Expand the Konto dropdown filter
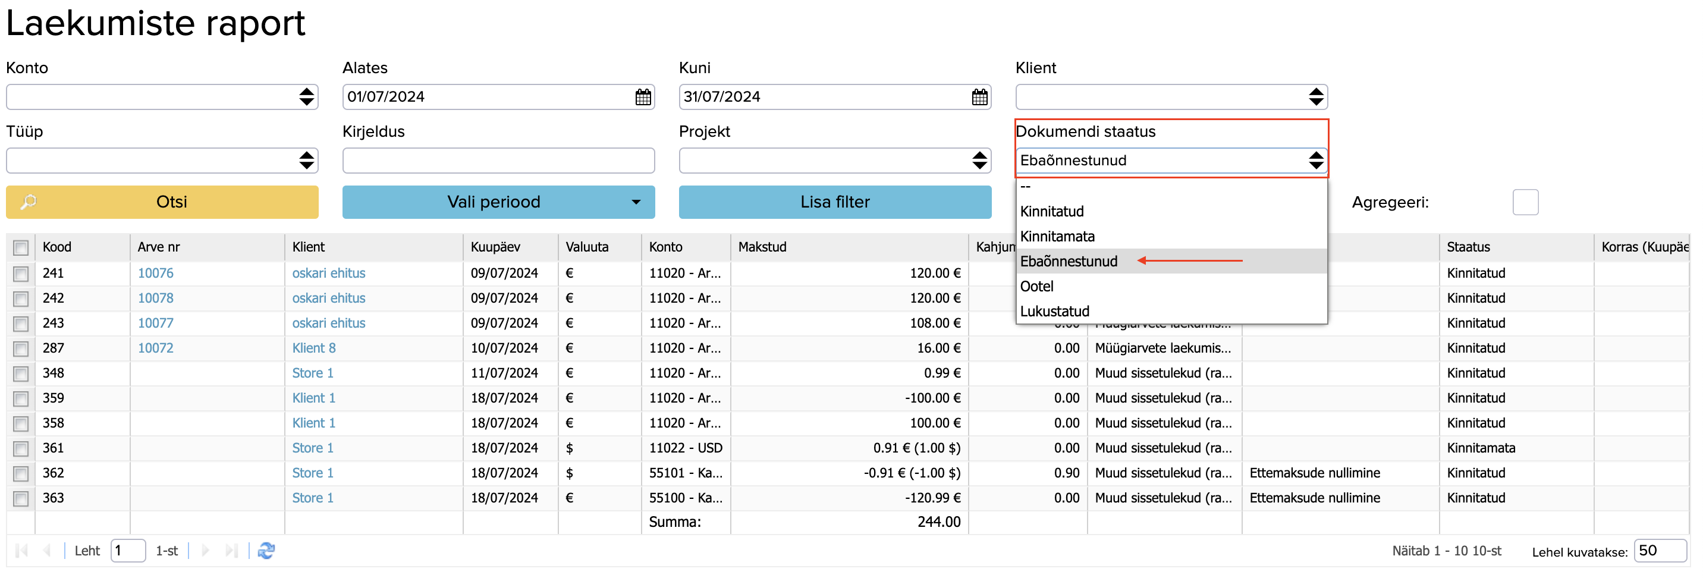 point(162,97)
